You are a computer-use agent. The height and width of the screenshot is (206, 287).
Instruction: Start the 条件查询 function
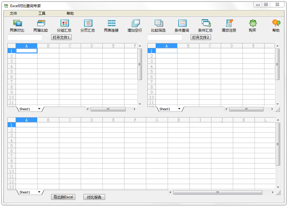pos(182,26)
